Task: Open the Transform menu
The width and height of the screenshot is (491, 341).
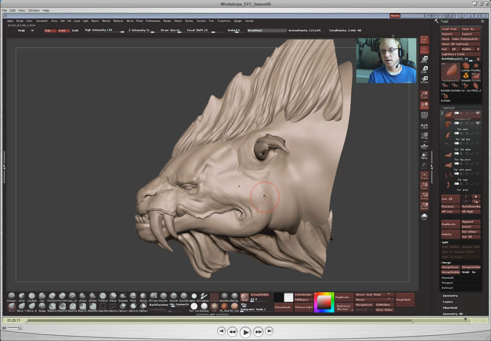Action: point(223,21)
